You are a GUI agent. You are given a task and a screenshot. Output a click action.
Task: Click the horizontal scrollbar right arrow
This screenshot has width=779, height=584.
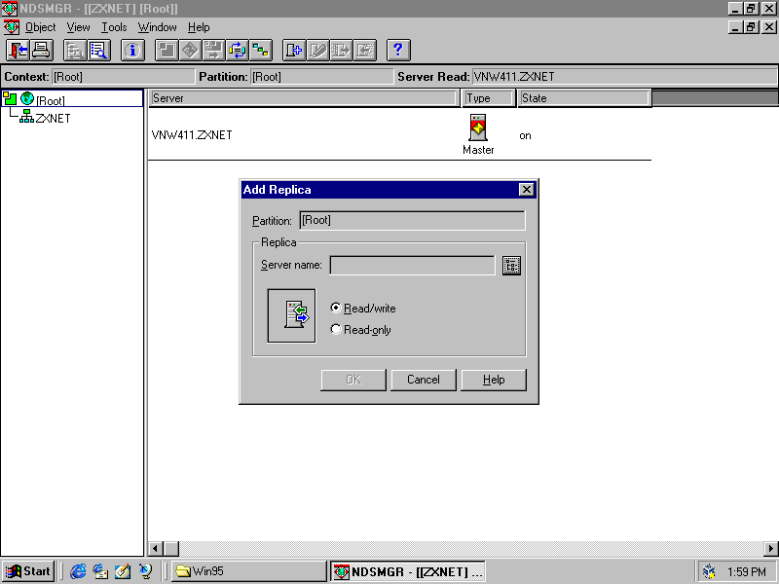click(771, 549)
